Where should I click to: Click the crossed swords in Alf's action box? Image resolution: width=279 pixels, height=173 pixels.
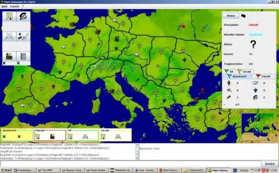coord(85,136)
